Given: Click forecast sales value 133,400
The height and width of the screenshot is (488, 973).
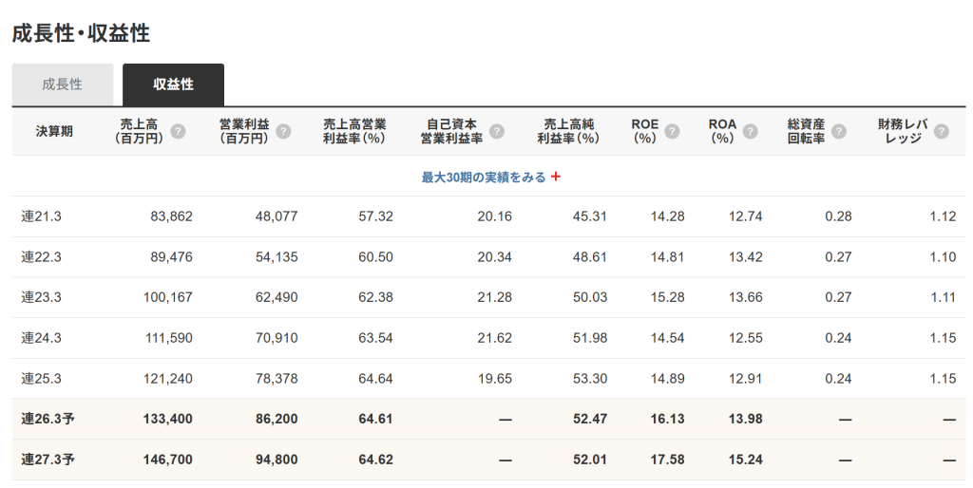Looking at the screenshot, I should 167,420.
